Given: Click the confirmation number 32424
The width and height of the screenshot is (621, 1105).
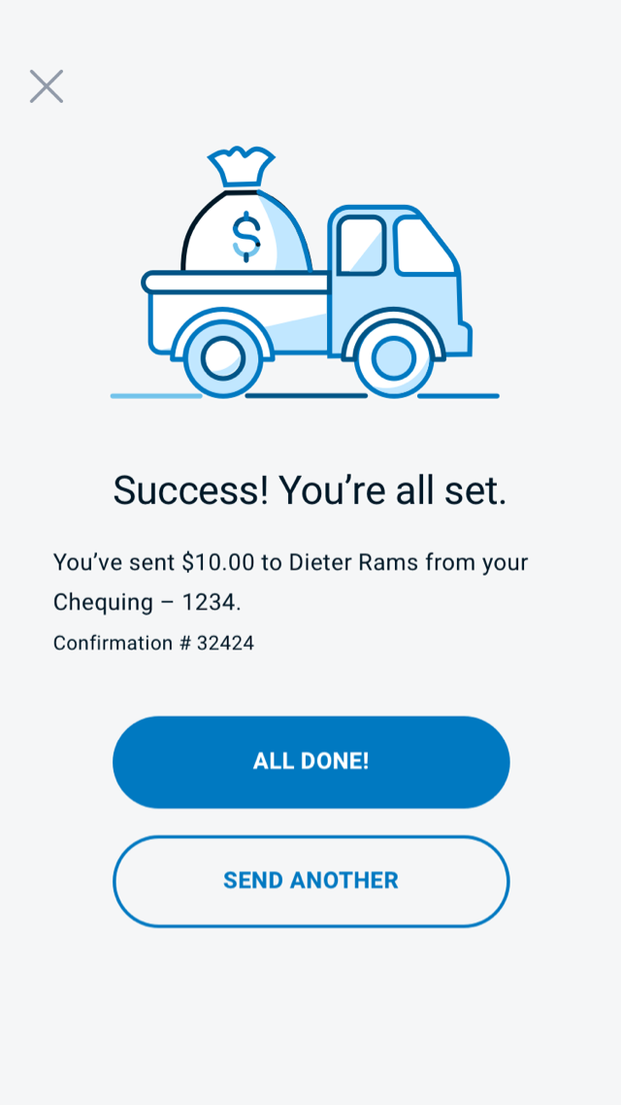Looking at the screenshot, I should pos(225,643).
